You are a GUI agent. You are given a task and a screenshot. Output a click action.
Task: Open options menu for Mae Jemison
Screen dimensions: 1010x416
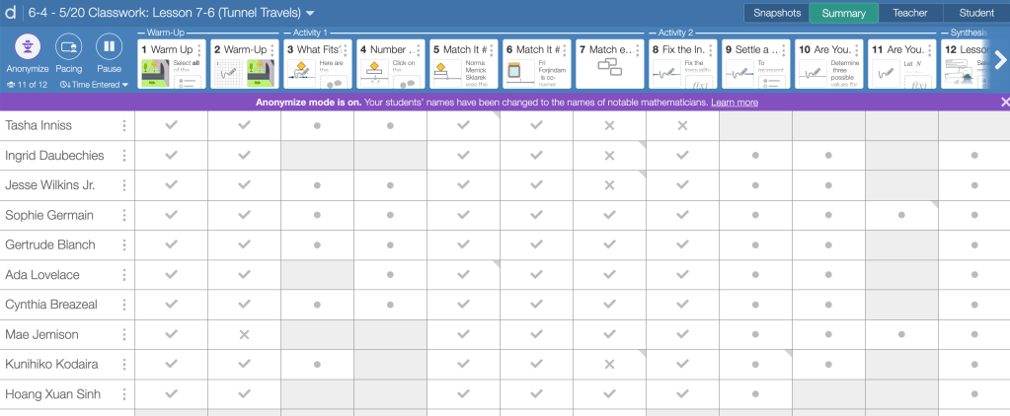[x=124, y=334]
